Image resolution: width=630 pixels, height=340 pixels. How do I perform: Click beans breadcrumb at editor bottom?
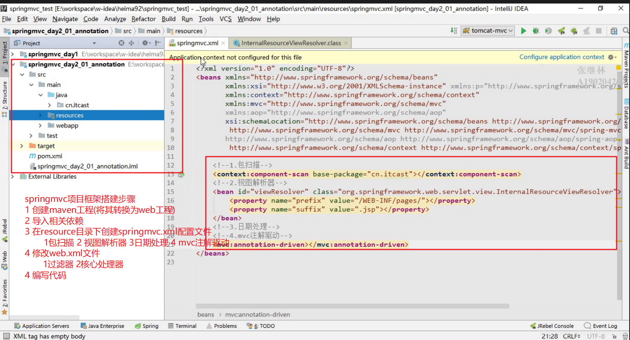tap(206, 314)
